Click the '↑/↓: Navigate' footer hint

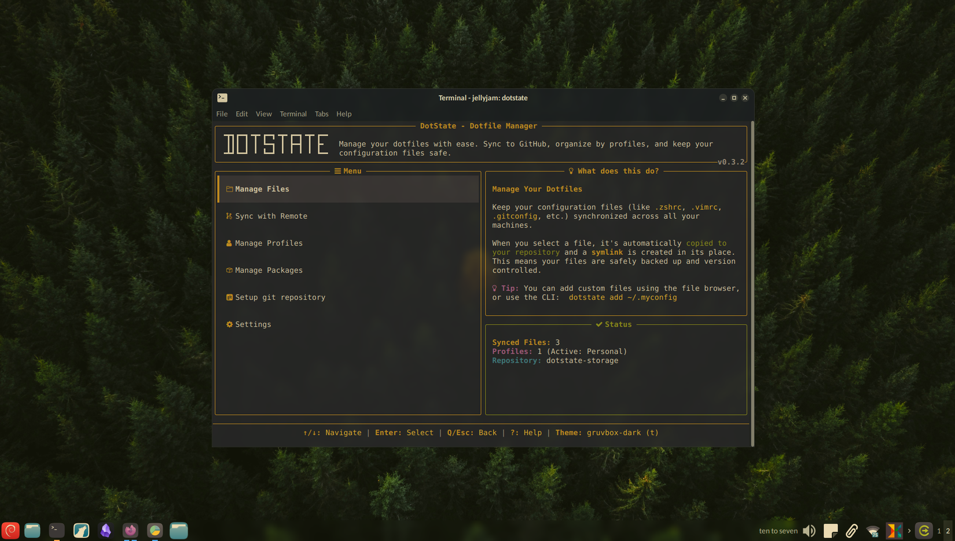tap(332, 433)
